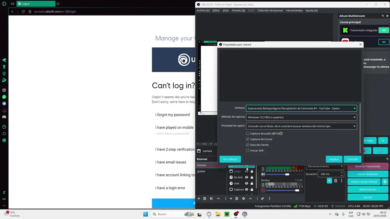Open Vista menu in OBS
390x219 pixels.
pos(225,10)
